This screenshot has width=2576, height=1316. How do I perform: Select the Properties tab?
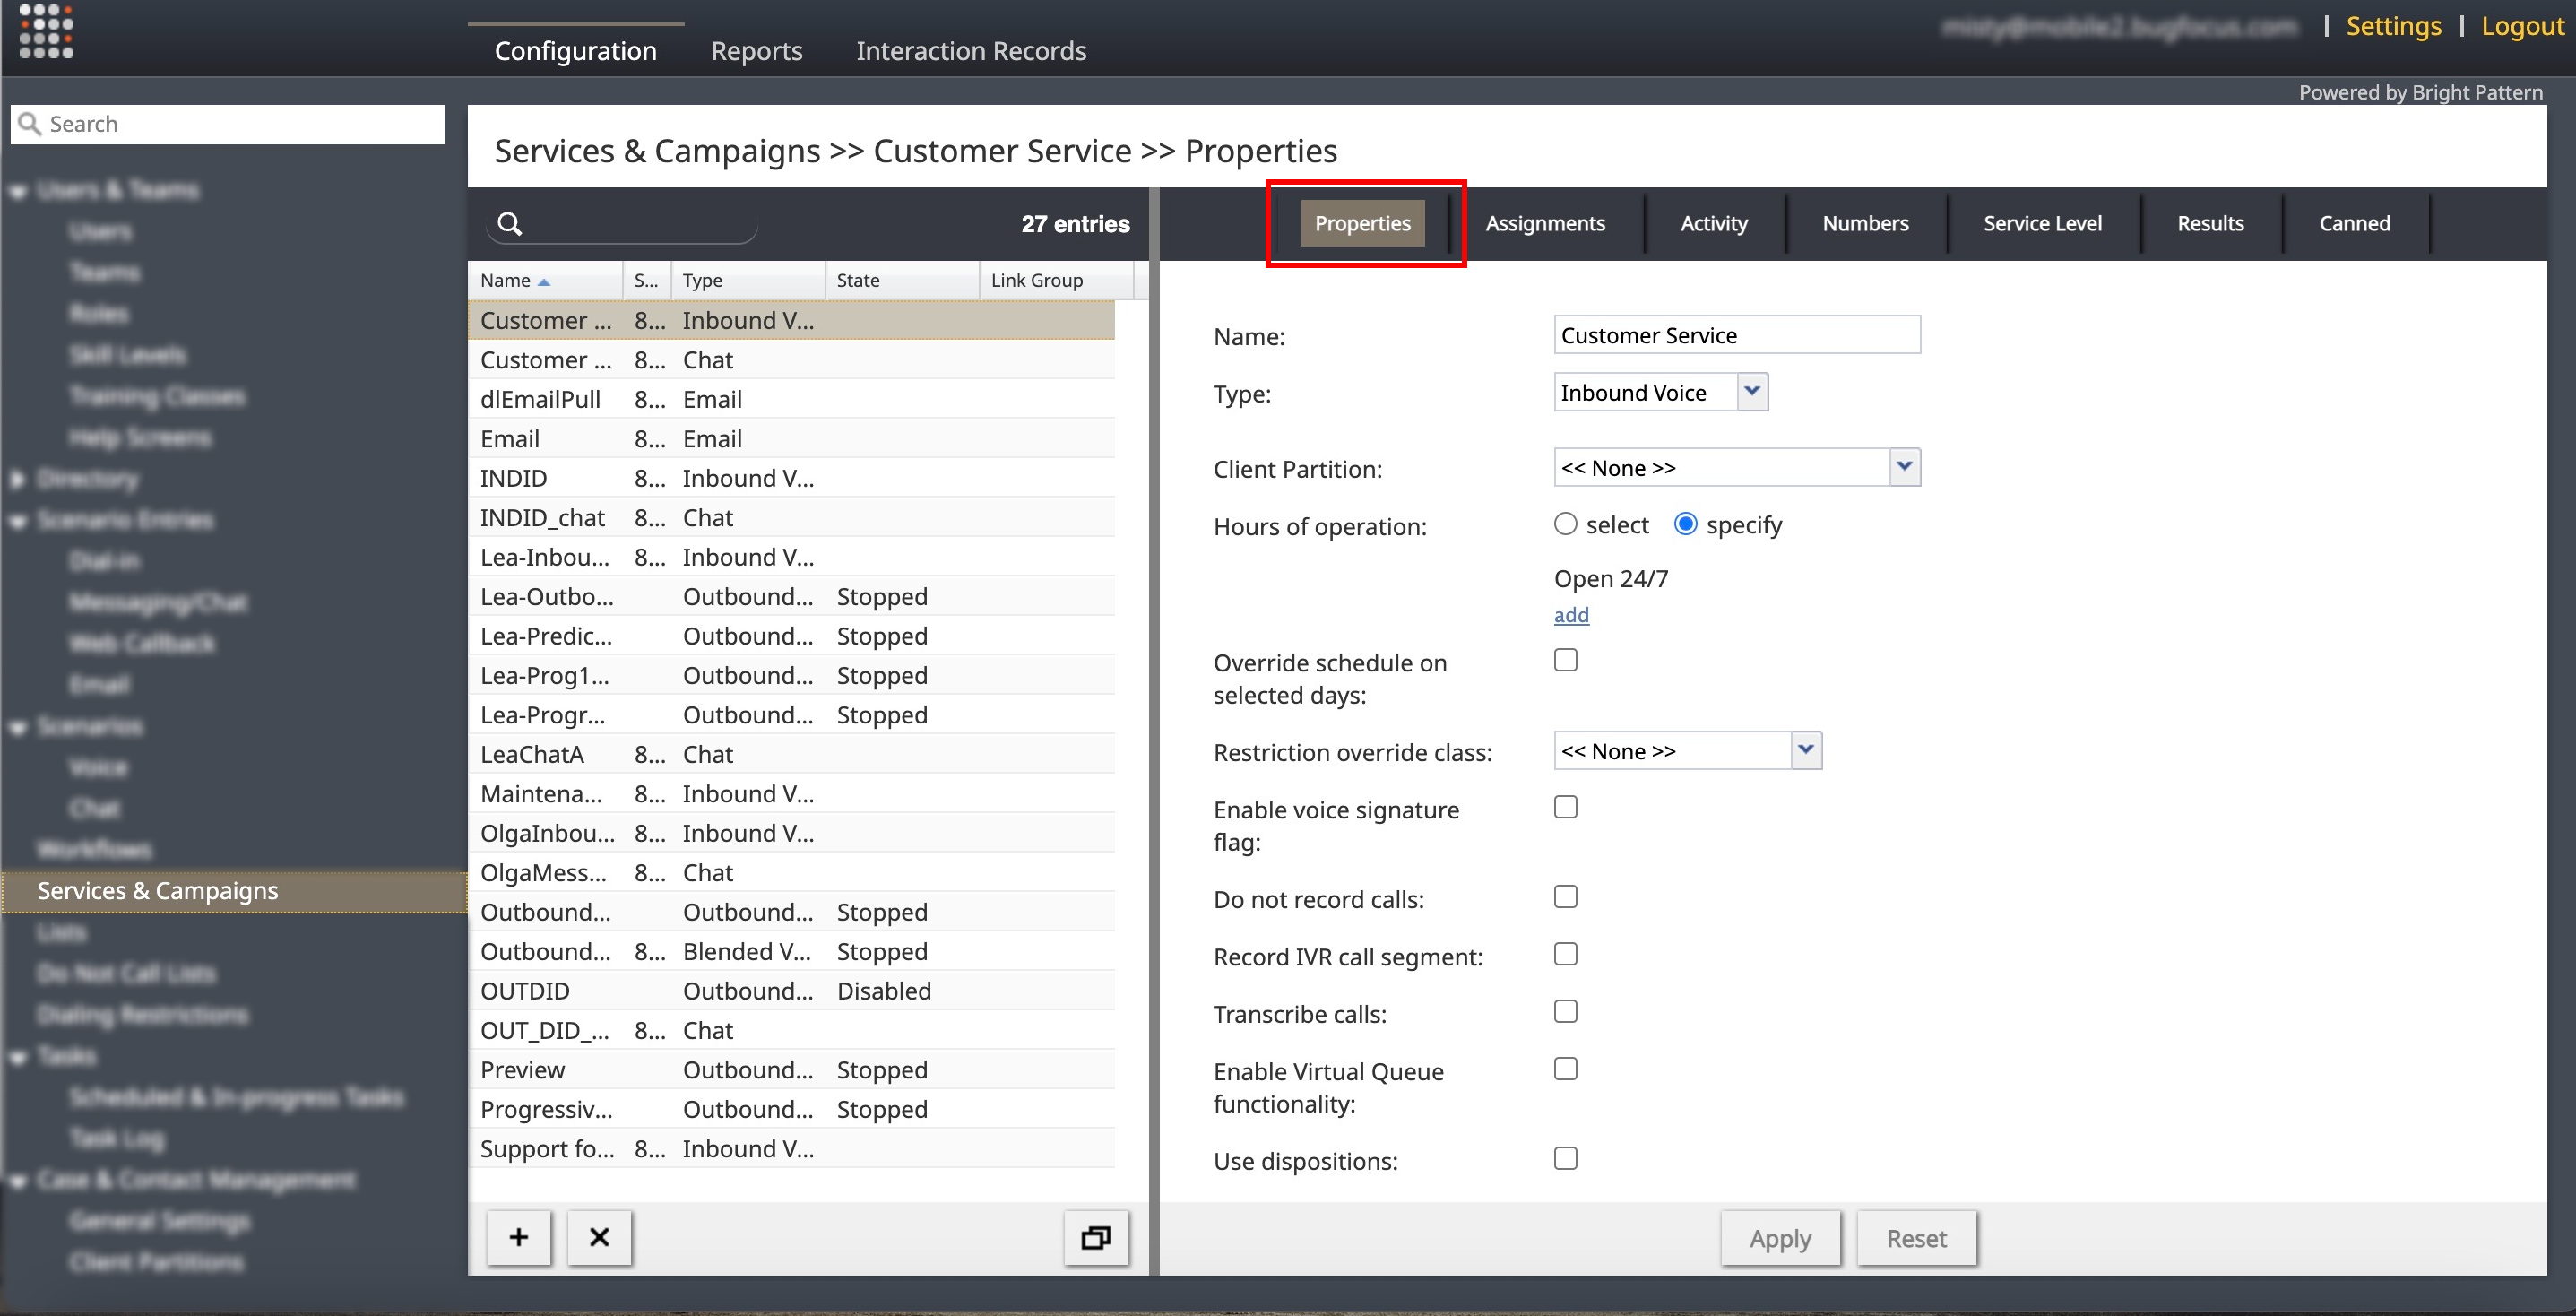tap(1362, 223)
